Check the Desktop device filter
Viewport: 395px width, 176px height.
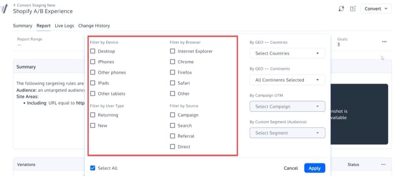[x=93, y=51]
